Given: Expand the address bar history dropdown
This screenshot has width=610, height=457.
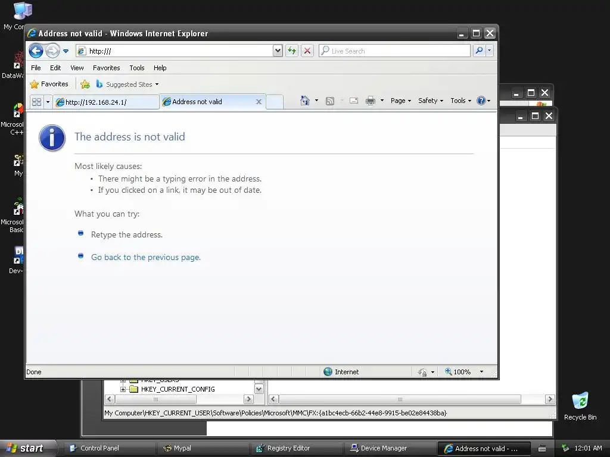Looking at the screenshot, I should point(278,51).
